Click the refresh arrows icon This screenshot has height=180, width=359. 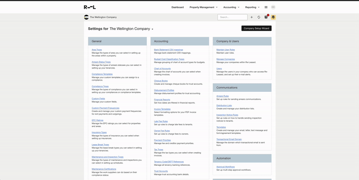pos(259,17)
